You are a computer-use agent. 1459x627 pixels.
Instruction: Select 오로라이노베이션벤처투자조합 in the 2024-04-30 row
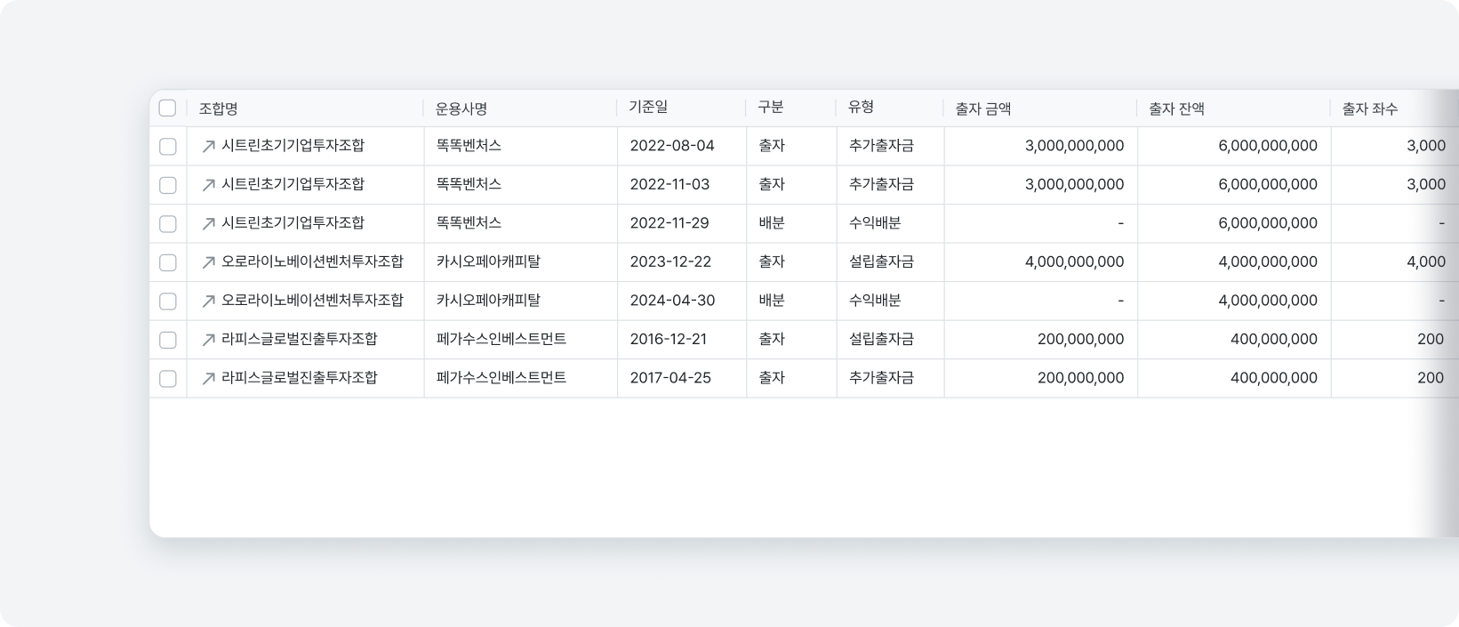[x=313, y=300]
